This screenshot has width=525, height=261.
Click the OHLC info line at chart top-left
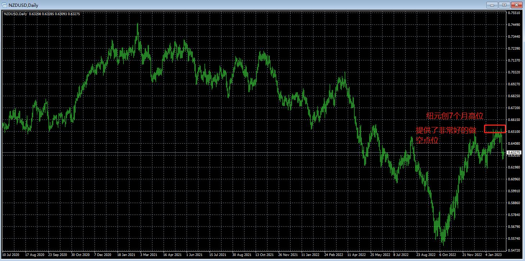click(42, 14)
